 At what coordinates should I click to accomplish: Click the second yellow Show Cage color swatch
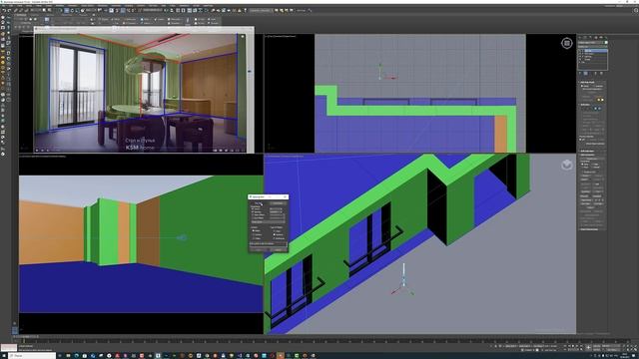(602, 100)
